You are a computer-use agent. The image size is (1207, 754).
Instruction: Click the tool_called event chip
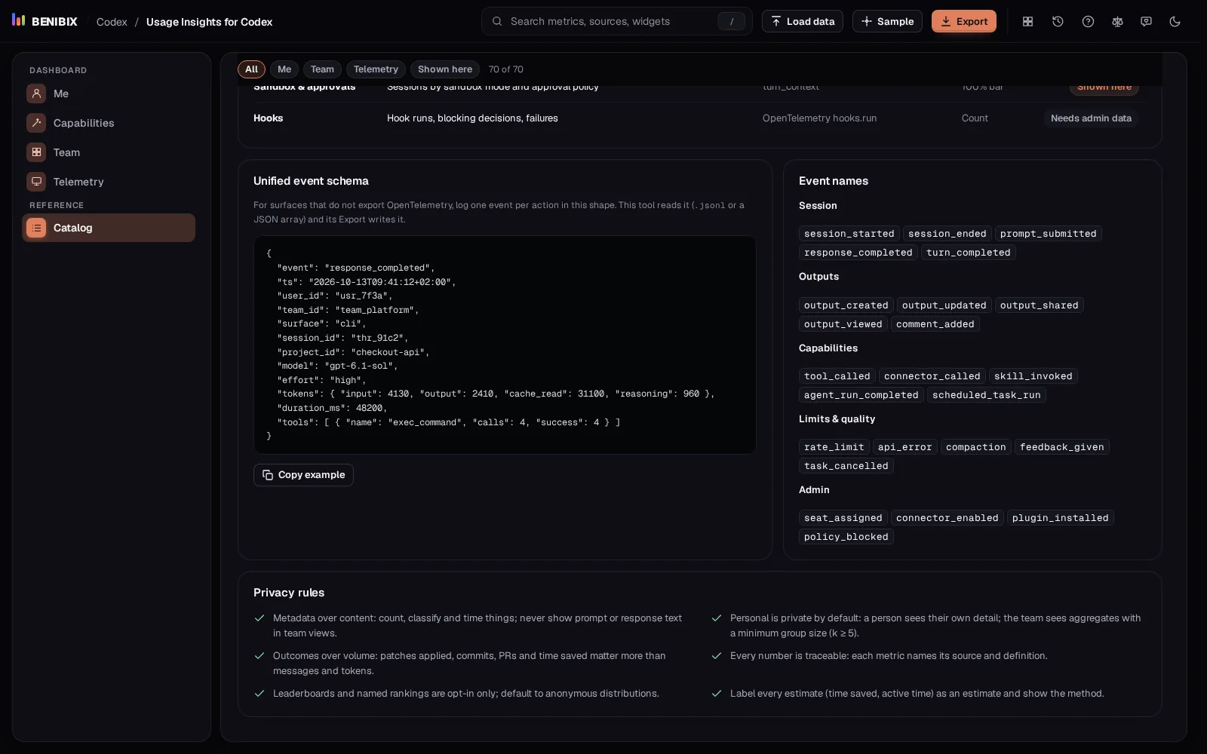click(837, 376)
